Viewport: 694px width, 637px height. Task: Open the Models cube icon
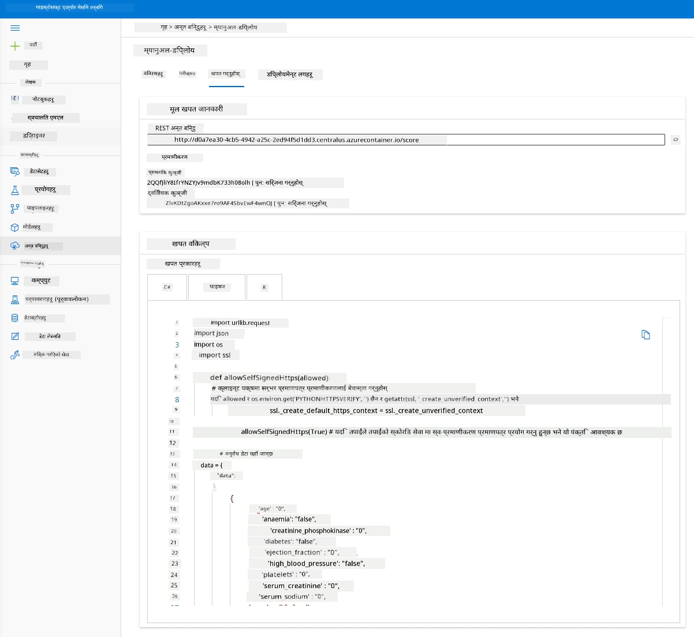point(15,227)
